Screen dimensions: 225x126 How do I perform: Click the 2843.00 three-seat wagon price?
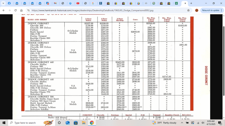point(167,94)
